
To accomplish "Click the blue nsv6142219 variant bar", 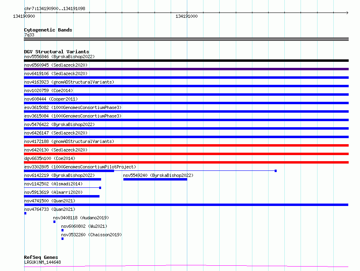I will coord(62,179).
